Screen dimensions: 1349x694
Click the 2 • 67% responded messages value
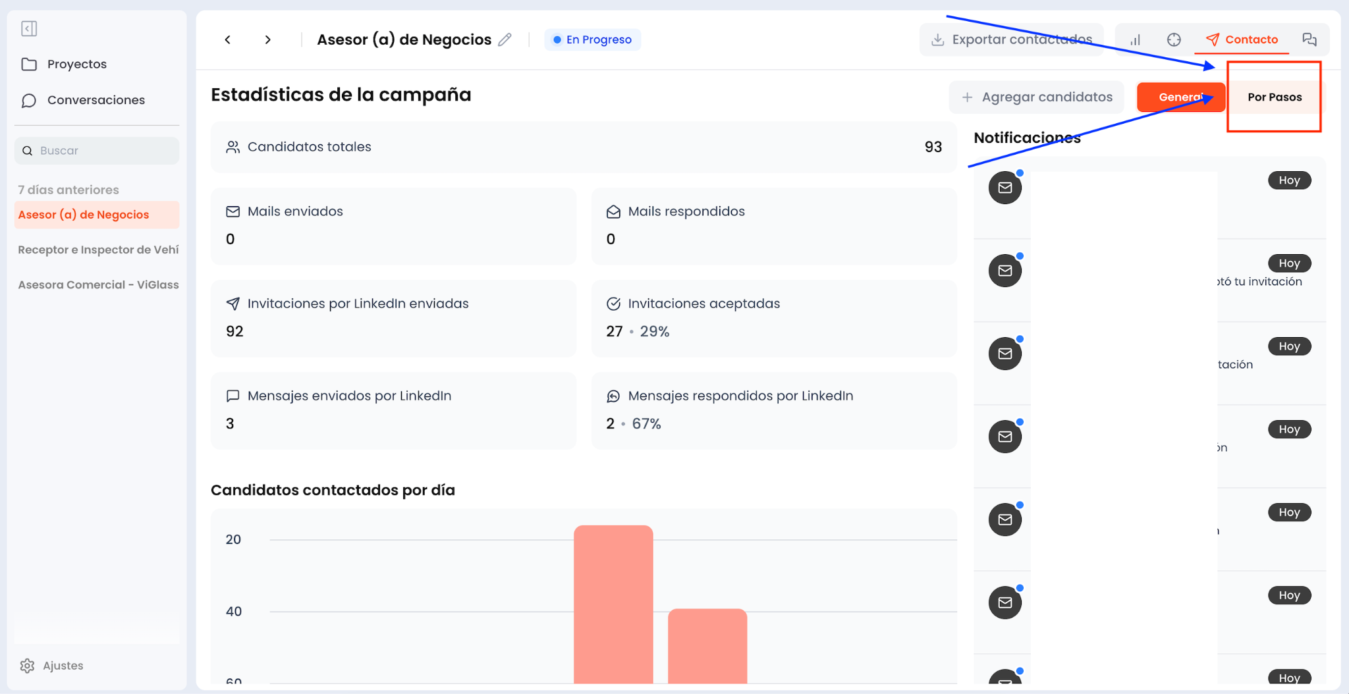[633, 423]
